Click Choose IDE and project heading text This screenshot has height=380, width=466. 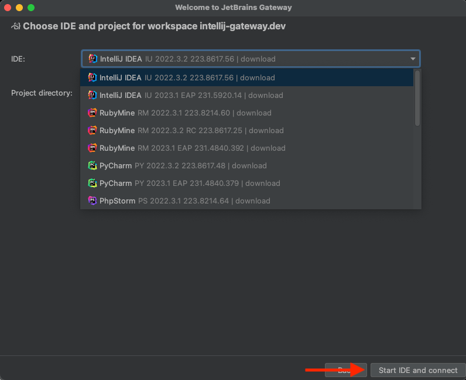click(154, 26)
